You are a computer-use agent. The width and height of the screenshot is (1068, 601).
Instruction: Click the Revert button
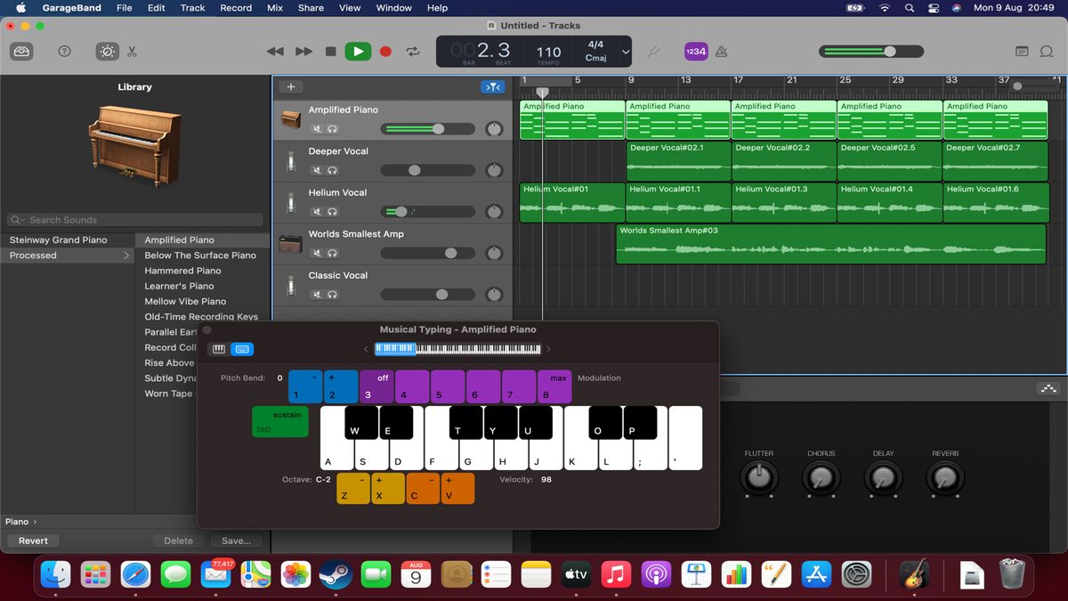point(33,540)
